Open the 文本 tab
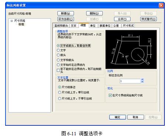 (x=74, y=26)
